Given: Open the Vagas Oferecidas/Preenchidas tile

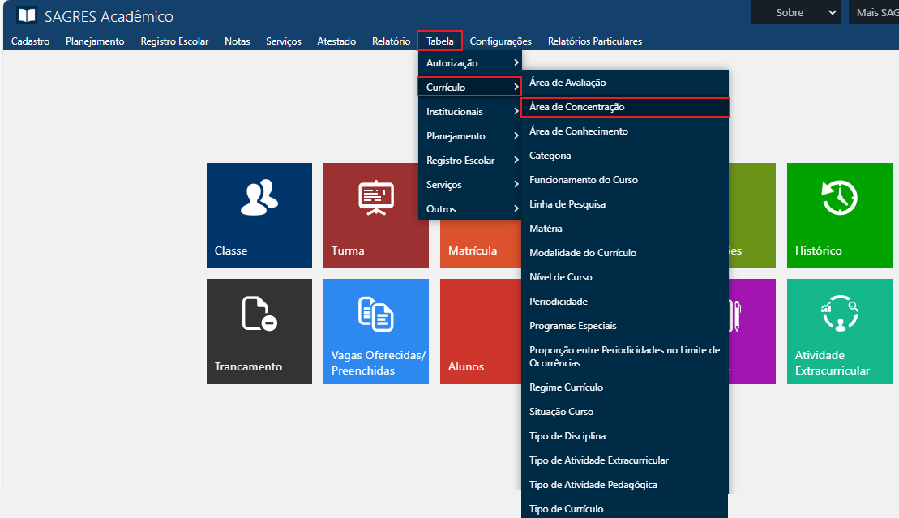Looking at the screenshot, I should click(x=375, y=331).
